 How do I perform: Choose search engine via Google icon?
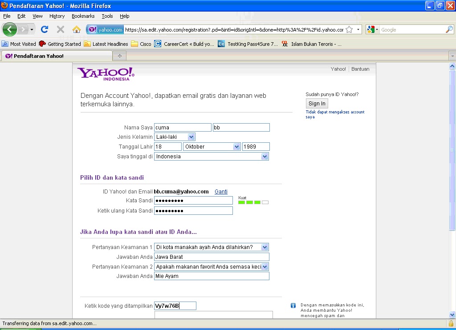tap(373, 30)
